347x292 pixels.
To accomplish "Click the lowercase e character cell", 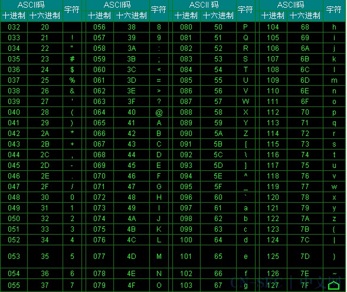I will tap(245, 257).
